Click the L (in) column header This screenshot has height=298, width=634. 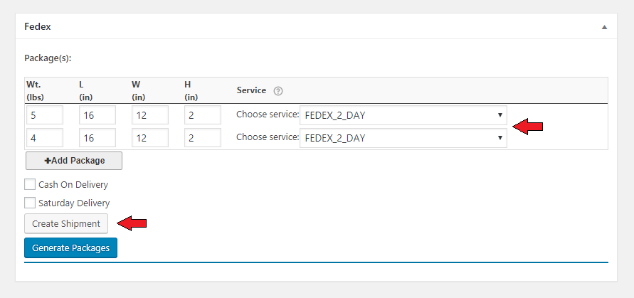coord(85,91)
